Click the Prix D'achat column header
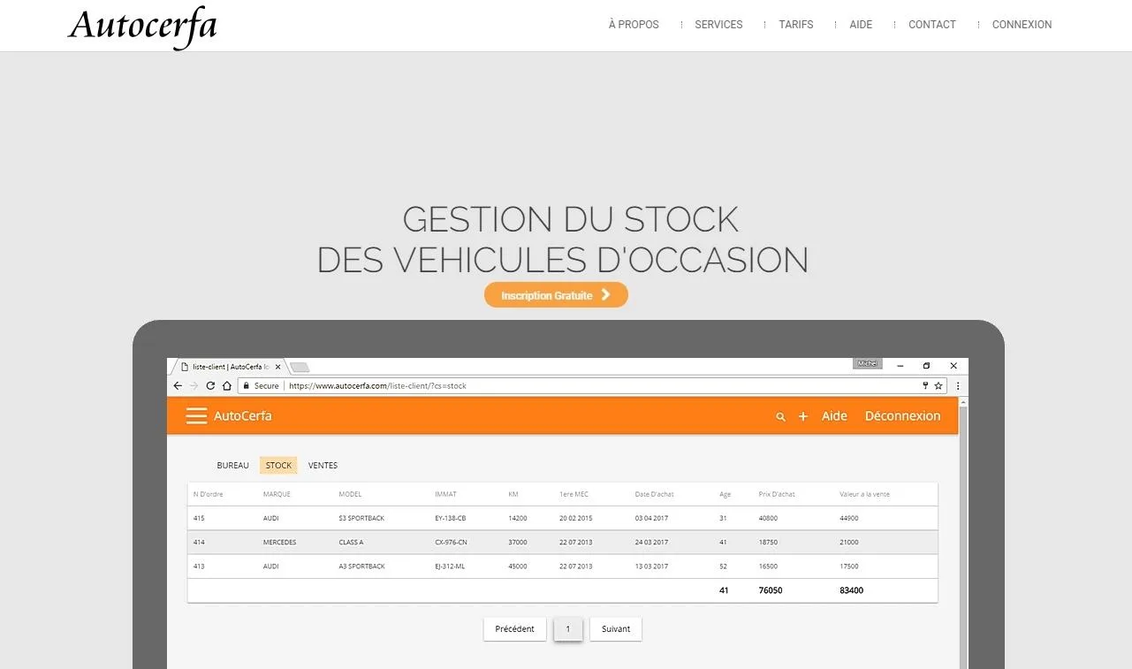Viewport: 1132px width, 669px height. coord(777,494)
